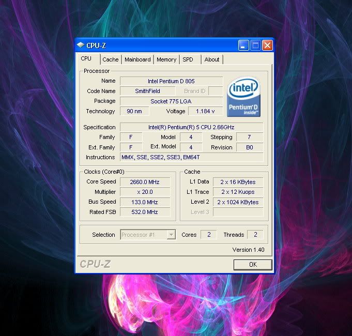Select the SPD tab

click(190, 59)
